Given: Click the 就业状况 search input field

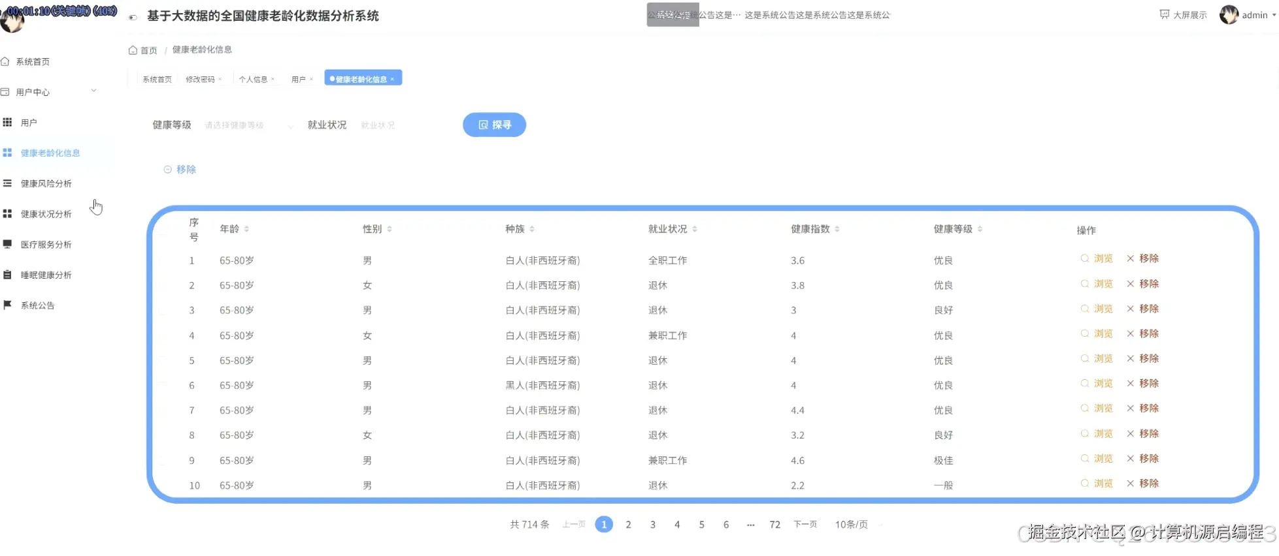Looking at the screenshot, I should click(402, 125).
